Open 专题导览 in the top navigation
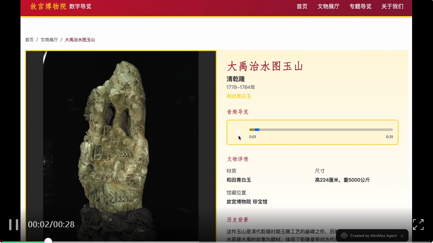This screenshot has width=433, height=243. [360, 6]
